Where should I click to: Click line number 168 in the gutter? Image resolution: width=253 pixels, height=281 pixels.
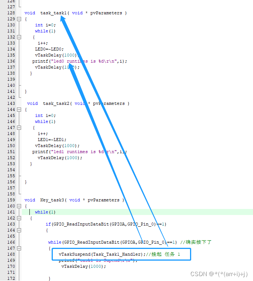coord(11,254)
